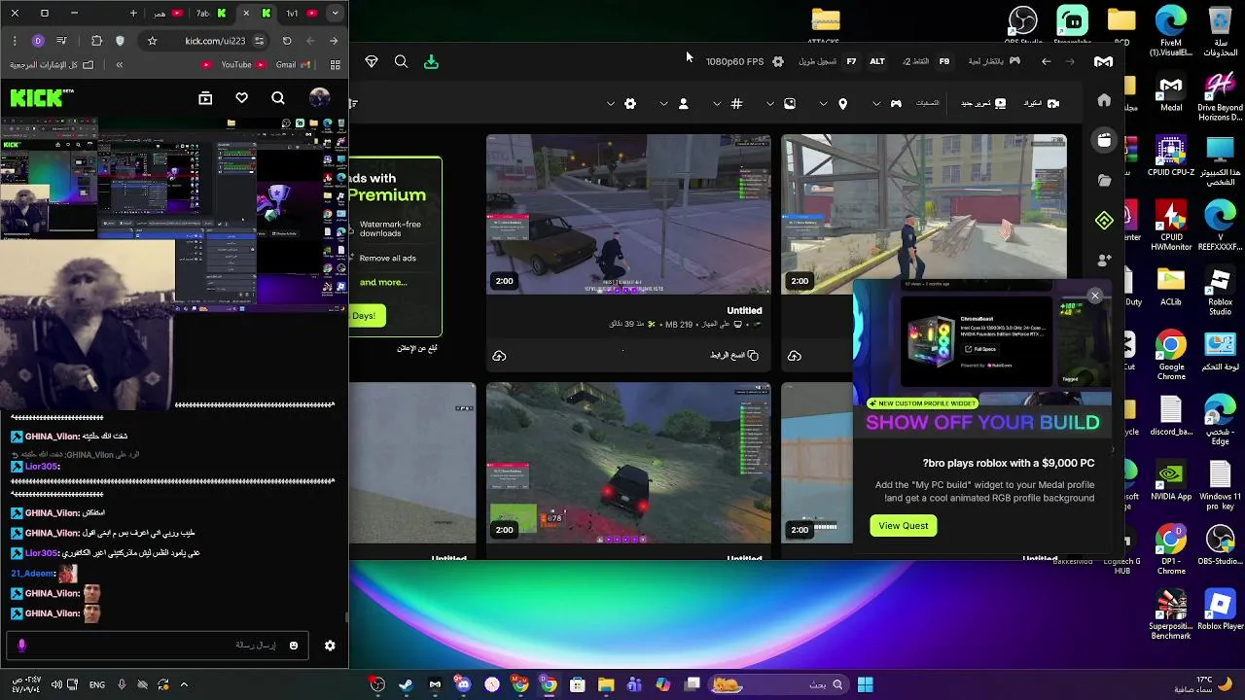The width and height of the screenshot is (1245, 700).
Task: Click green download icon in Medal header
Action: [431, 61]
